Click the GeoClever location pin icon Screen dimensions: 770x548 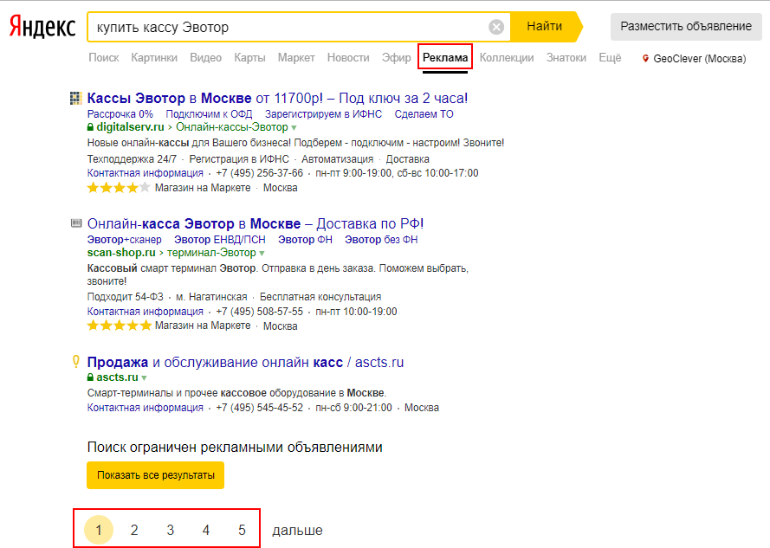[645, 58]
